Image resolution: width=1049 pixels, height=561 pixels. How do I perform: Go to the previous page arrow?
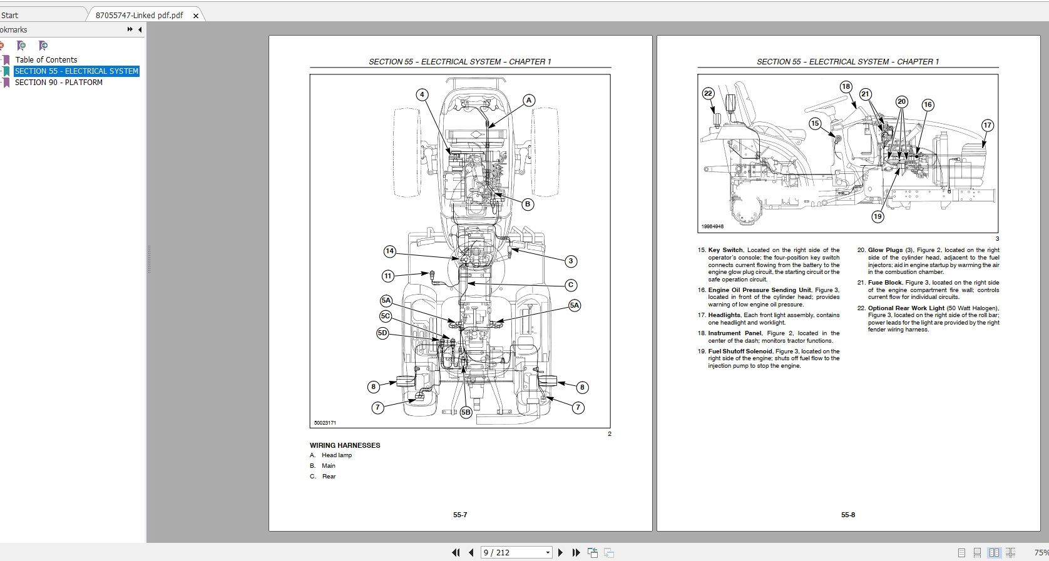[471, 552]
